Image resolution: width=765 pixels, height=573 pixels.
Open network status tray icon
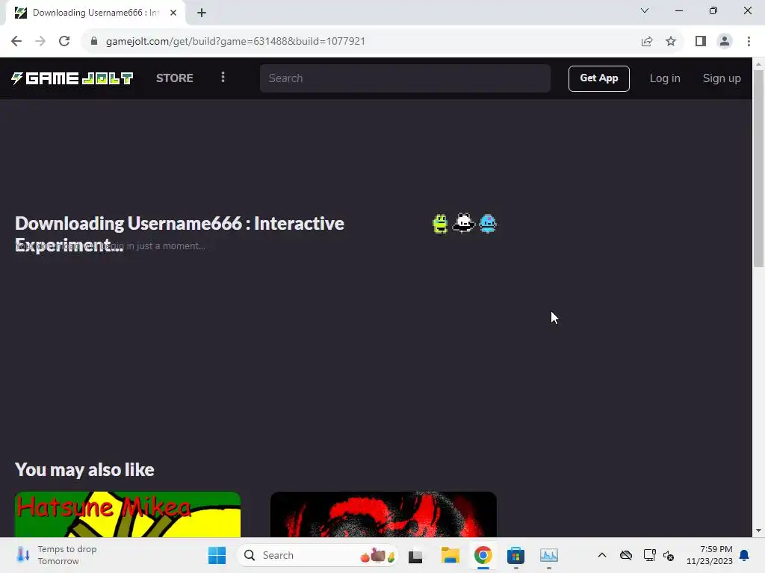click(649, 555)
